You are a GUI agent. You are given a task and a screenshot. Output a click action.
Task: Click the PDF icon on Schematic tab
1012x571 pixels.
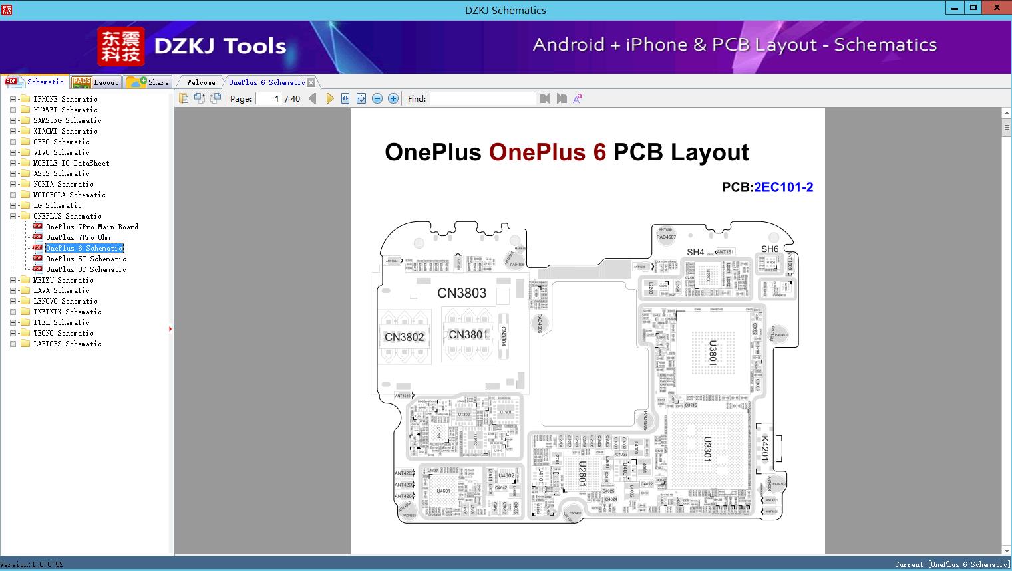pyautogui.click(x=11, y=81)
